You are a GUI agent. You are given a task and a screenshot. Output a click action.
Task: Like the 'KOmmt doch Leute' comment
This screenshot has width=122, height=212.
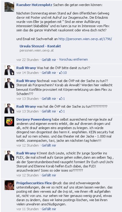point(49,175)
